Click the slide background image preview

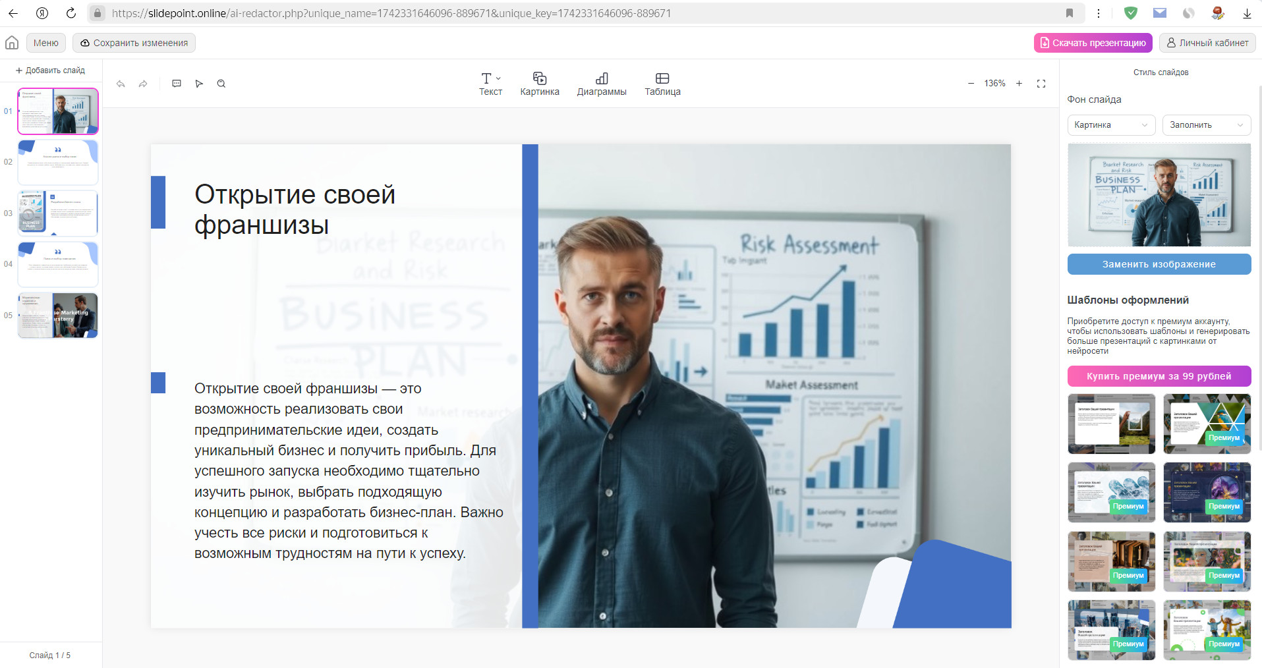1159,195
